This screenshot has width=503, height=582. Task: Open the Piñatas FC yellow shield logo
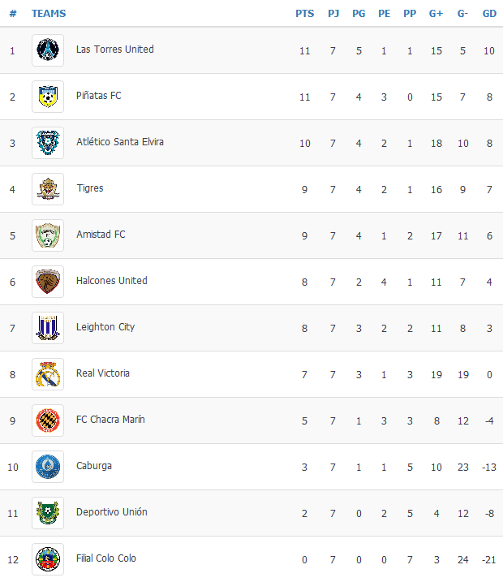[x=48, y=97]
